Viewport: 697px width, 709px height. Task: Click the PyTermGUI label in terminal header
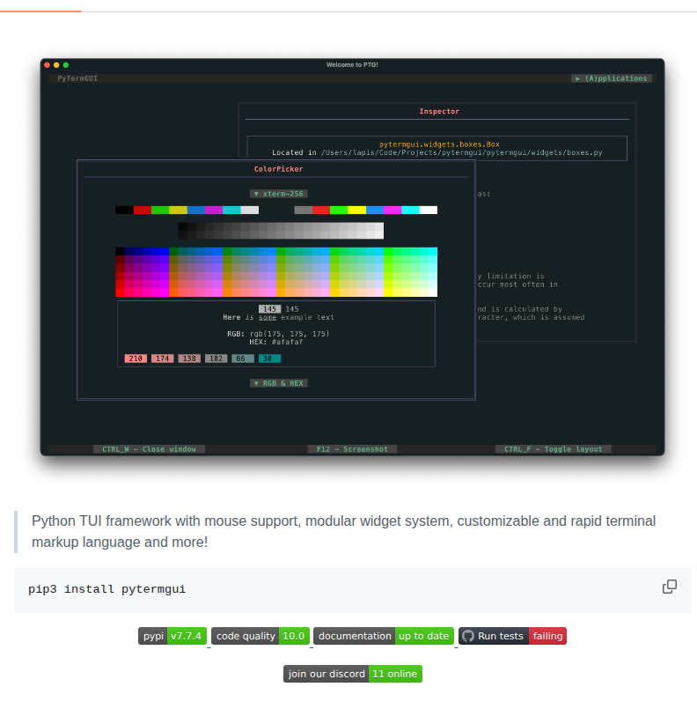(x=77, y=78)
